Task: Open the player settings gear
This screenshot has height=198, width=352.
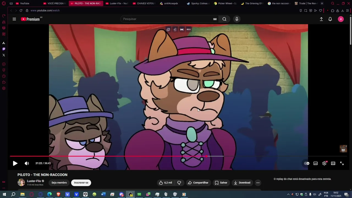Action: tap(324, 163)
